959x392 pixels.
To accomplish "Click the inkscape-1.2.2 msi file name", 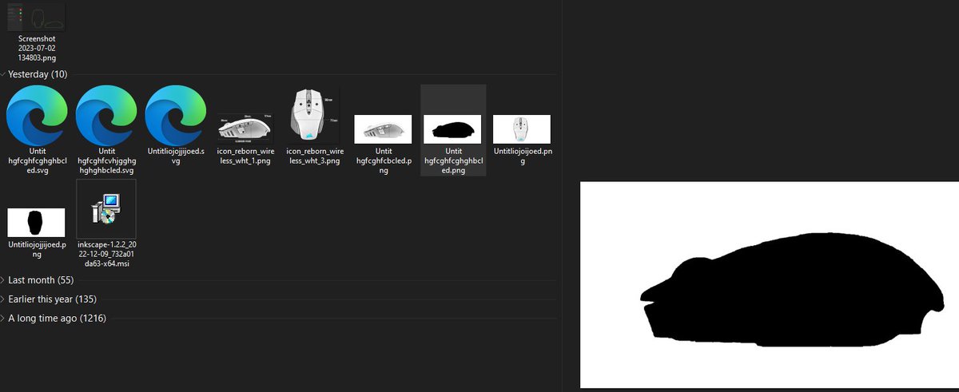I will [x=105, y=253].
